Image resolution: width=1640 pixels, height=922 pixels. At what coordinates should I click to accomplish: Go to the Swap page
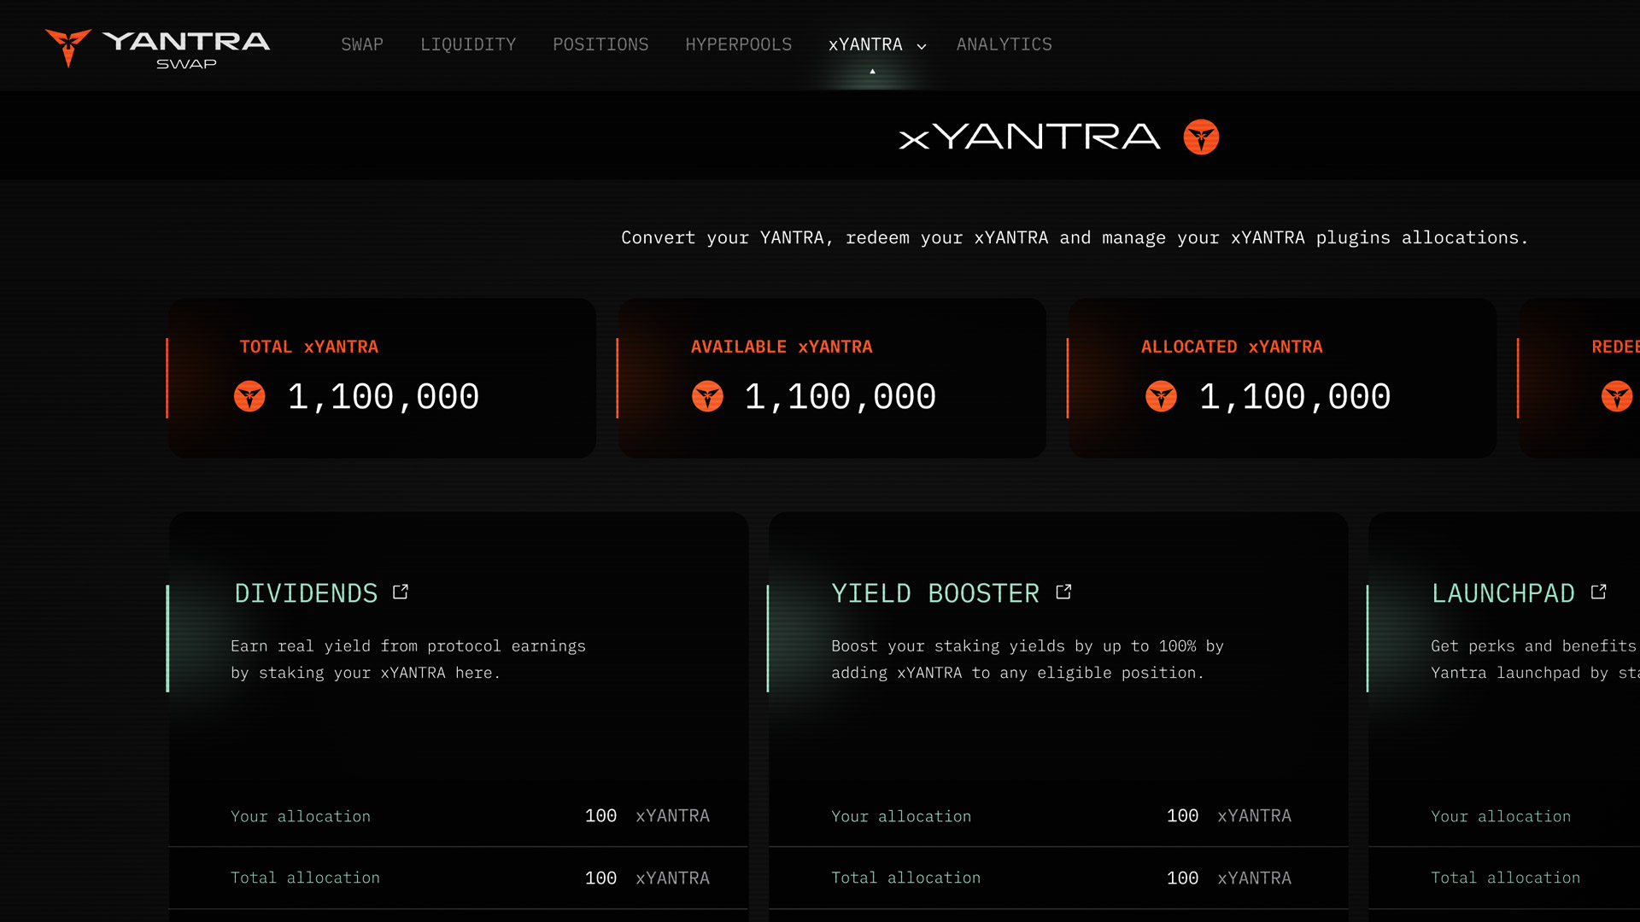point(362,44)
